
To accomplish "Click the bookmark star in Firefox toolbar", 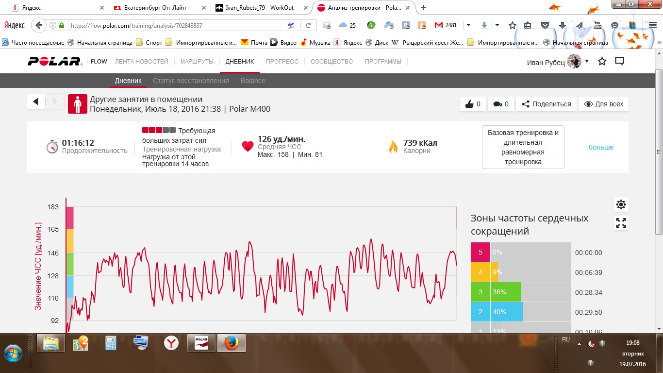I will click(x=513, y=25).
